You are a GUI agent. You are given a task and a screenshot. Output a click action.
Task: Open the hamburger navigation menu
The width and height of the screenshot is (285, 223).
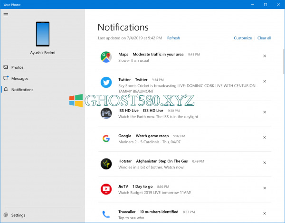6,15
